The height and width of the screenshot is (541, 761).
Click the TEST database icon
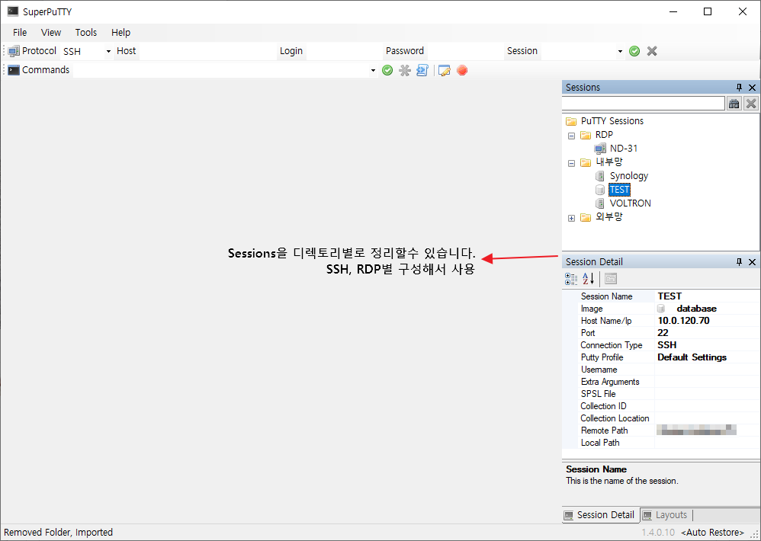600,190
